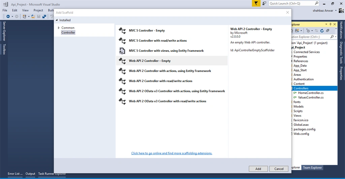The width and height of the screenshot is (345, 179).
Task: Click the Undo toolbar icon
Action: pyautogui.click(x=52, y=16)
